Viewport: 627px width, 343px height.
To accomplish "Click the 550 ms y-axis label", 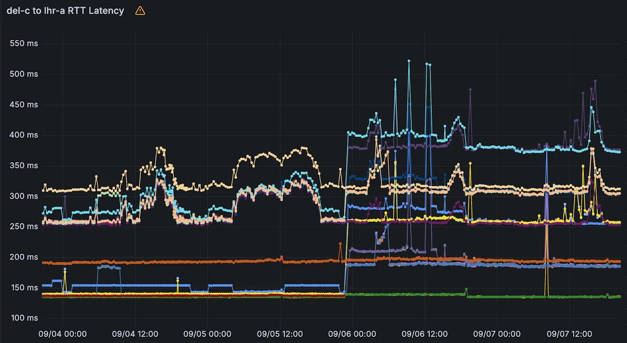I will pyautogui.click(x=24, y=43).
